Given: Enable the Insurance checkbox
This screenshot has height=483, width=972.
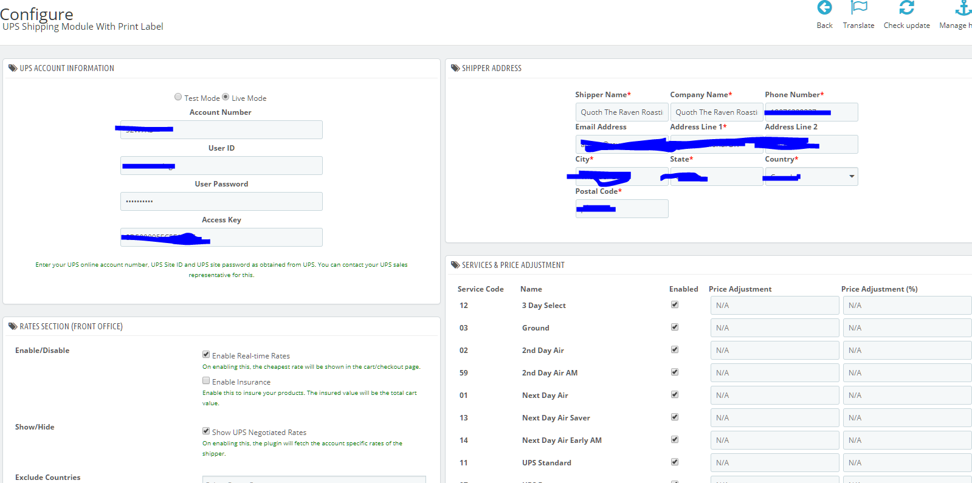Looking at the screenshot, I should point(206,380).
